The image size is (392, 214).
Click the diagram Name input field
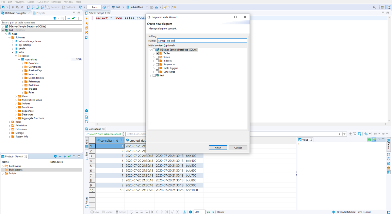[x=202, y=41]
